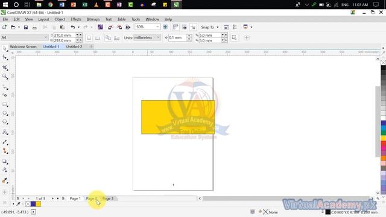Click the Save icon
Screen dimensions: 386x217
(26, 27)
